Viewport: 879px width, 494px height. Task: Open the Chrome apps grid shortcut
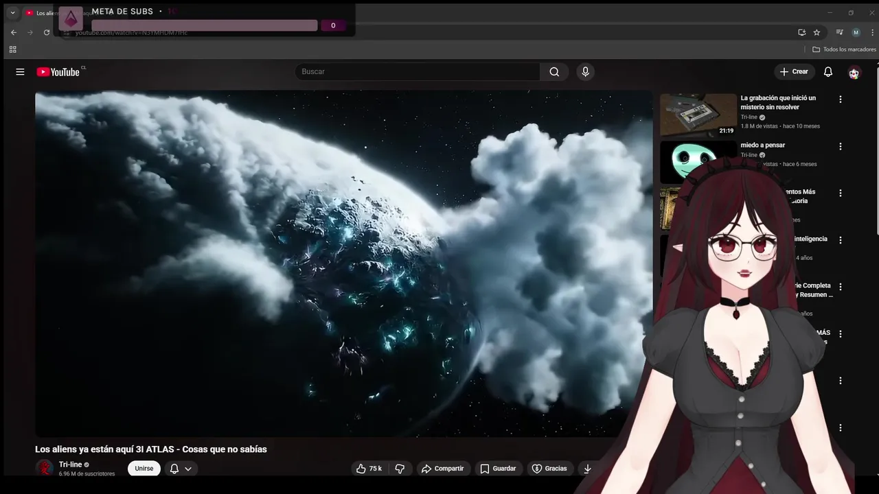tap(12, 49)
